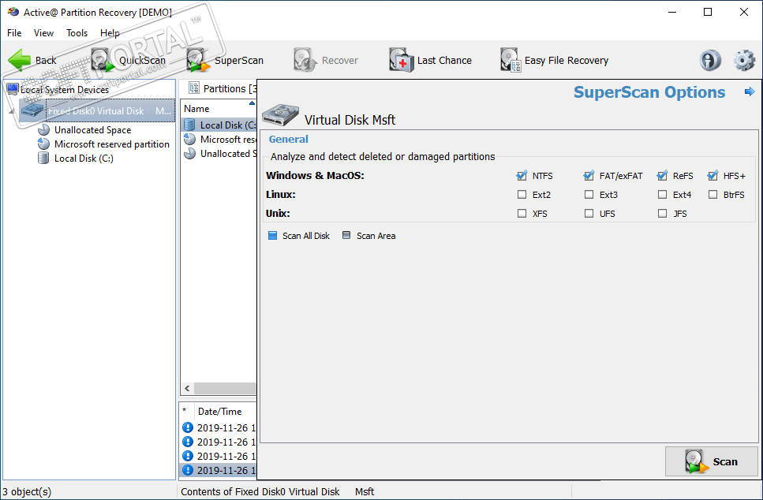The image size is (763, 500).
Task: Select Fixed Disk0 Virtual Disk in tree
Action: [97, 111]
